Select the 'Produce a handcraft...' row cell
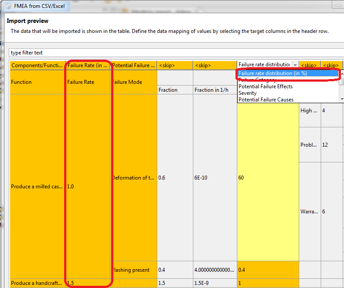 (x=37, y=283)
